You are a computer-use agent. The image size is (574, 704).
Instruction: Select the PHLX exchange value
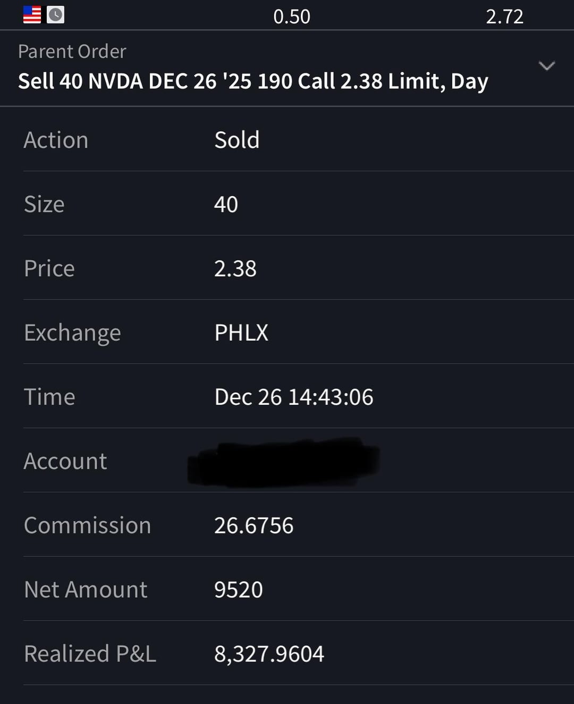pos(241,333)
